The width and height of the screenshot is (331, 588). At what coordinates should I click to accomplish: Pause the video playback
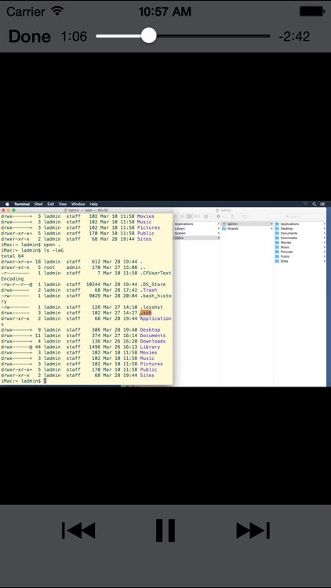point(165,530)
